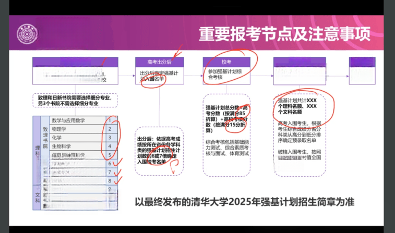Screen dimensions: 395x233
Task: Select the 参加强基计划综合考核 box
Action: pos(226,75)
